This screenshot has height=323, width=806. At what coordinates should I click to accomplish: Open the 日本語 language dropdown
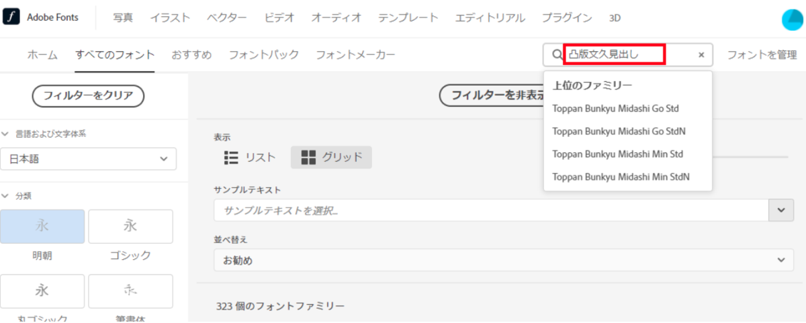pos(88,159)
